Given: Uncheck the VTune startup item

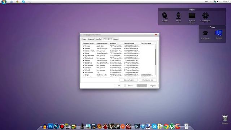Looking at the screenshot, I should pos(84,51).
